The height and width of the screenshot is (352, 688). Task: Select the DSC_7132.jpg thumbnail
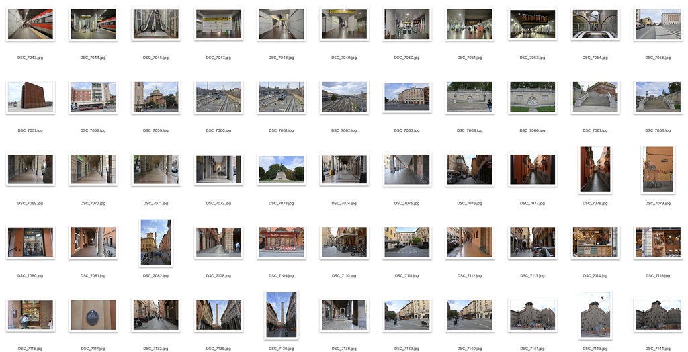pyautogui.click(x=156, y=315)
